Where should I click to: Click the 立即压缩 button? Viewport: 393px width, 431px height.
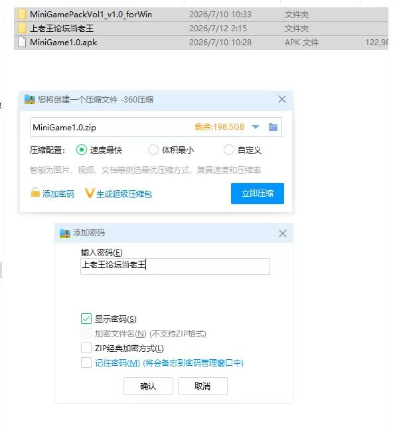click(x=258, y=194)
